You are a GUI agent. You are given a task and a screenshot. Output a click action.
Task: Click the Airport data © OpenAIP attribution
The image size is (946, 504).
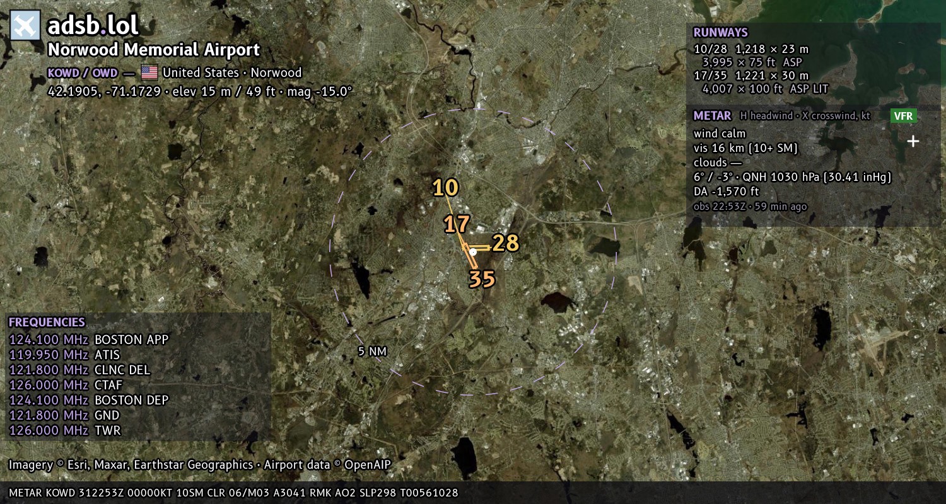tap(327, 465)
